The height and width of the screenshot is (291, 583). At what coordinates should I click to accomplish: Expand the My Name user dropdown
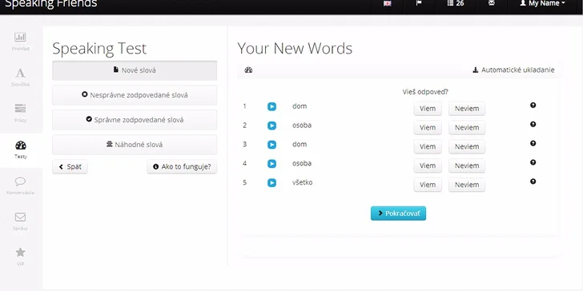[542, 3]
